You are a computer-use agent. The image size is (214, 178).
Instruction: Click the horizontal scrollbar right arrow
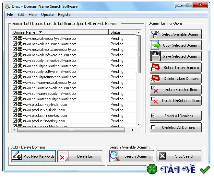133,130
